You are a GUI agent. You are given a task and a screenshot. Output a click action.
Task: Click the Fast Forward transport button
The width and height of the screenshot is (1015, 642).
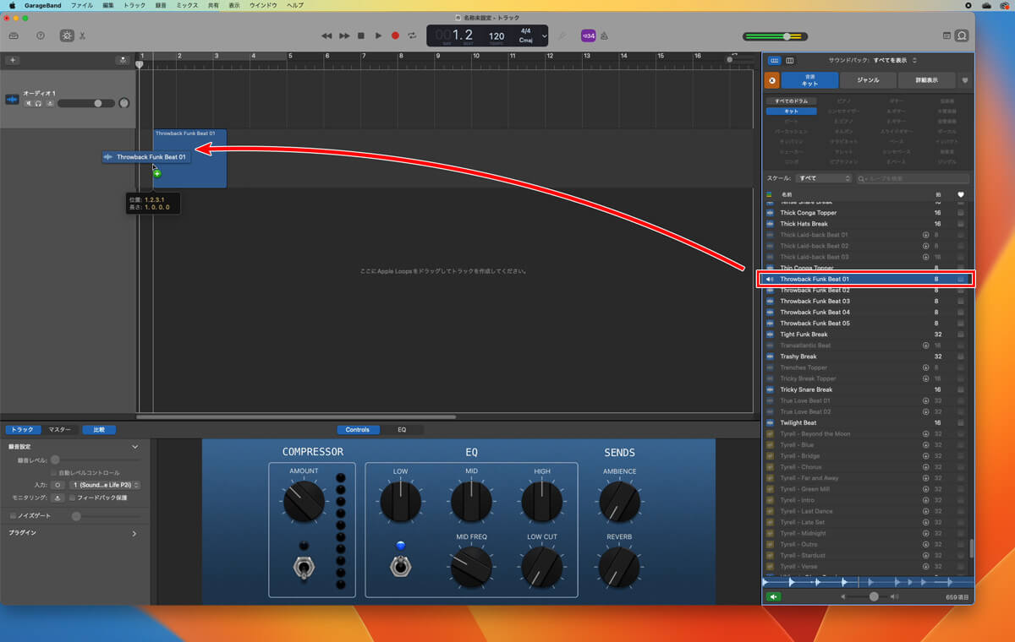344,35
